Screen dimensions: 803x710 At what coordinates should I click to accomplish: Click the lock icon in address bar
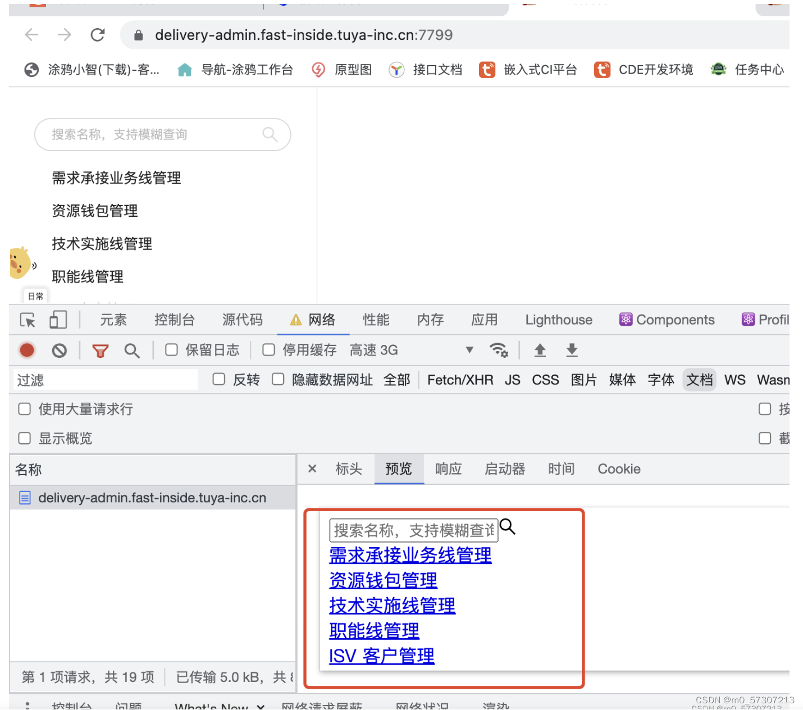click(x=138, y=35)
